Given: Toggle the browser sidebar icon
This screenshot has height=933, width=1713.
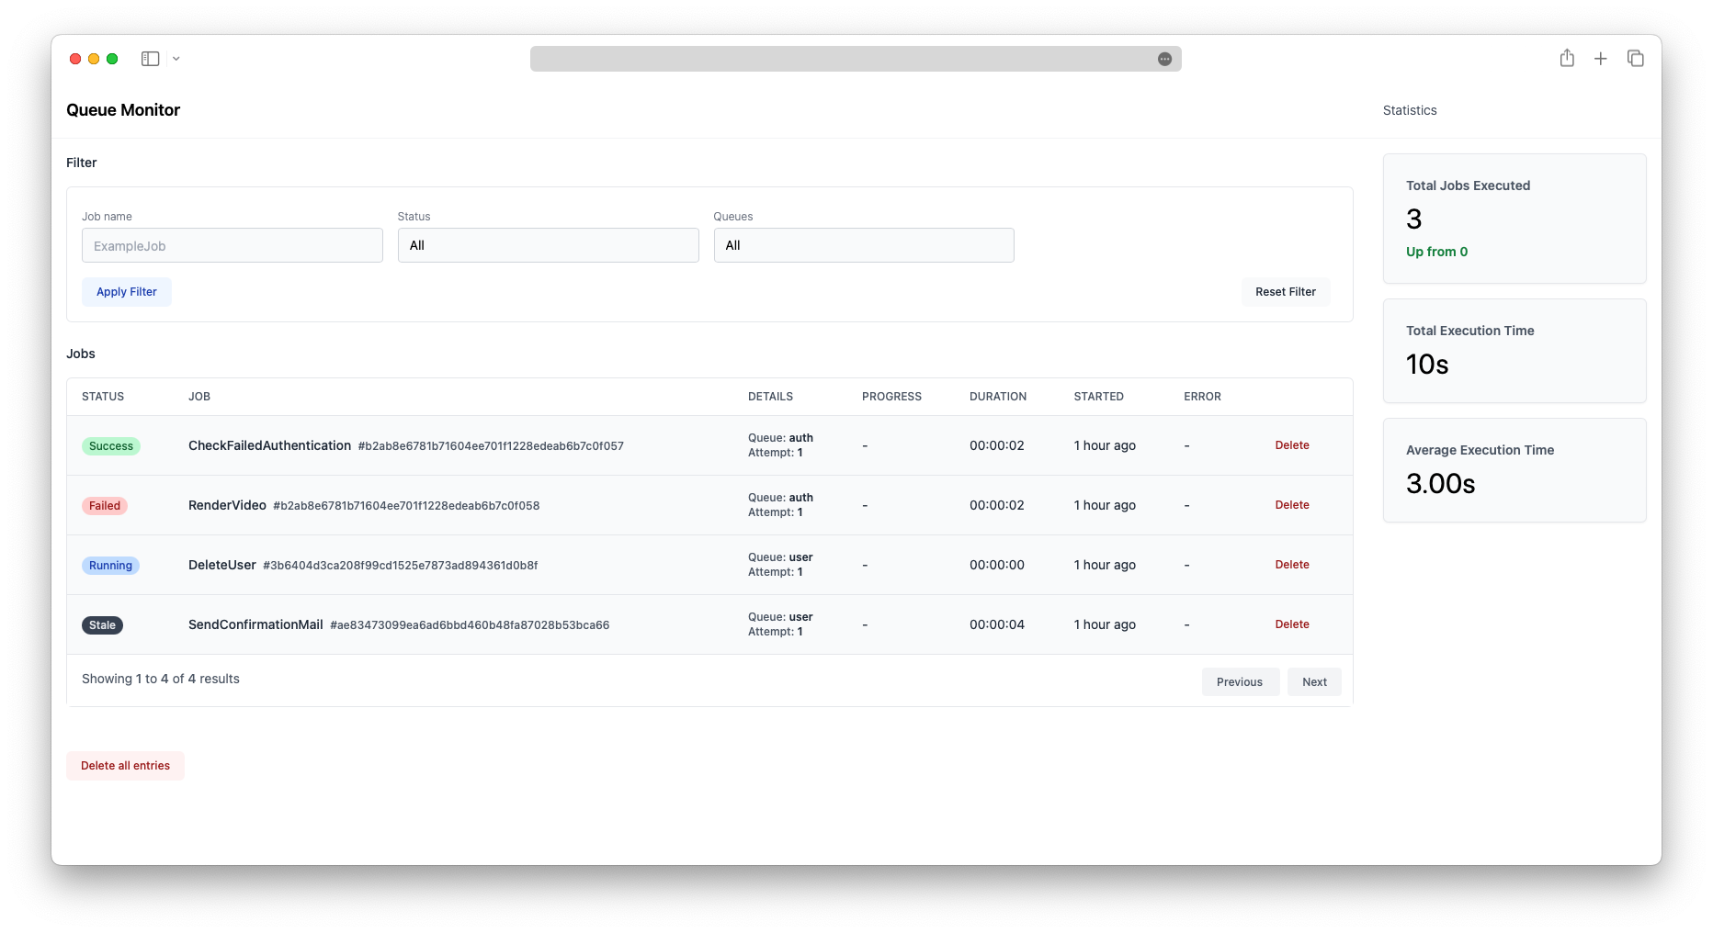Looking at the screenshot, I should tap(150, 59).
